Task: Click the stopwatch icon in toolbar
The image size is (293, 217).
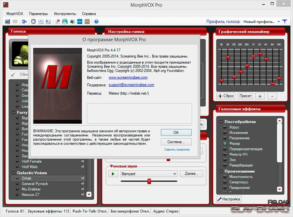Action: (34, 21)
